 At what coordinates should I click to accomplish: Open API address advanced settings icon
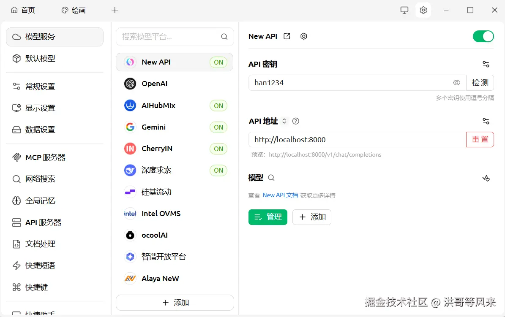point(486,121)
